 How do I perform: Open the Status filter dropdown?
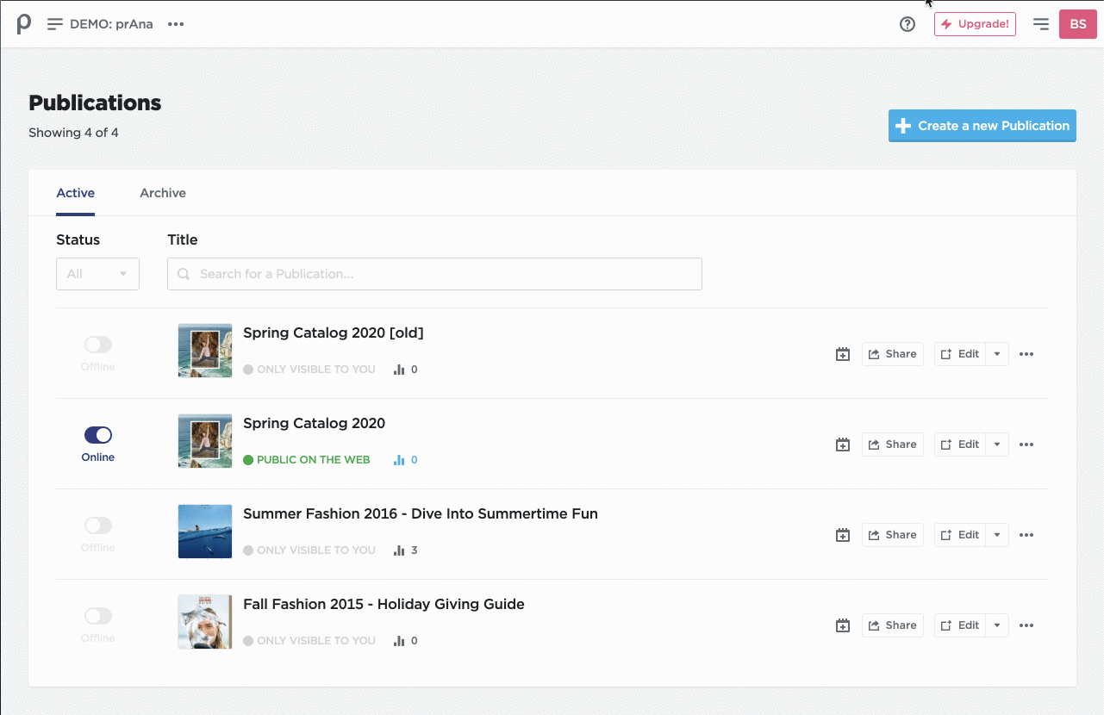(97, 274)
